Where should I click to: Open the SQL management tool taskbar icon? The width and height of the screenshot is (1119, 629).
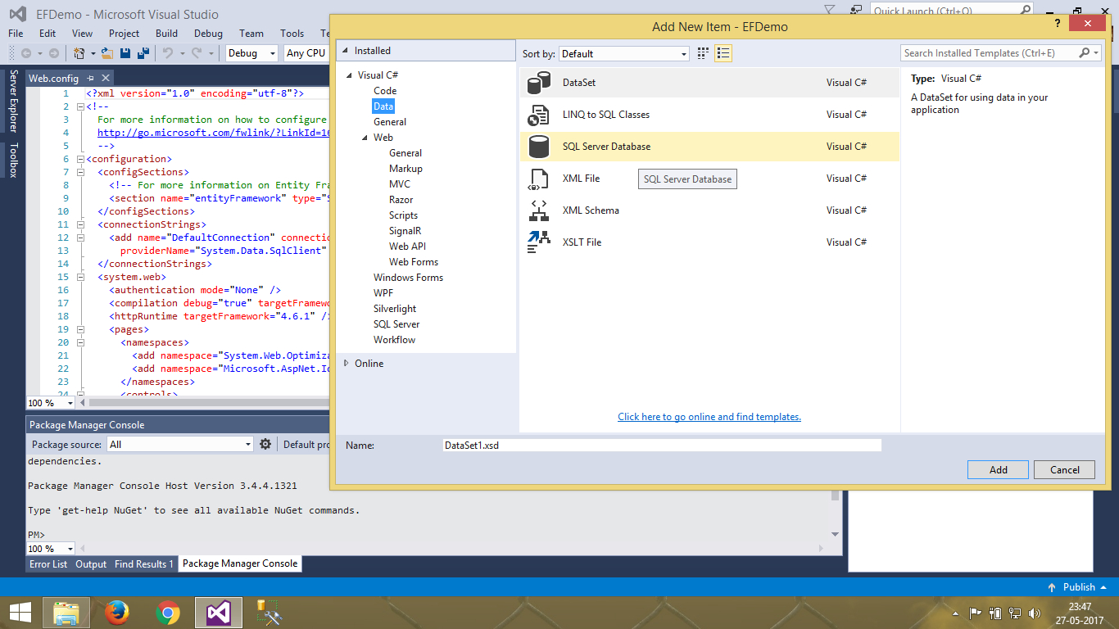pos(269,613)
